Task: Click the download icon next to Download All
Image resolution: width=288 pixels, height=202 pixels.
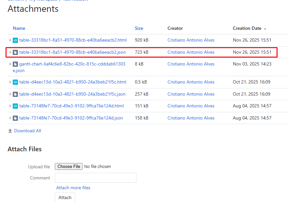Action: [10, 131]
